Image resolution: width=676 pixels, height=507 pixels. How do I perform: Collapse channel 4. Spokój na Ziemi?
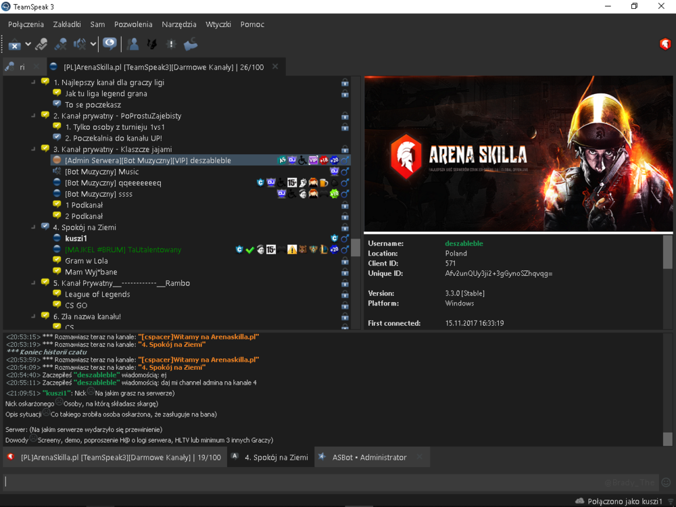34,227
